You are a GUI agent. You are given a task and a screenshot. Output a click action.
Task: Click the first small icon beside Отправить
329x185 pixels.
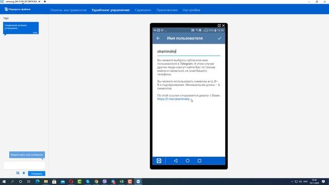point(18,173)
